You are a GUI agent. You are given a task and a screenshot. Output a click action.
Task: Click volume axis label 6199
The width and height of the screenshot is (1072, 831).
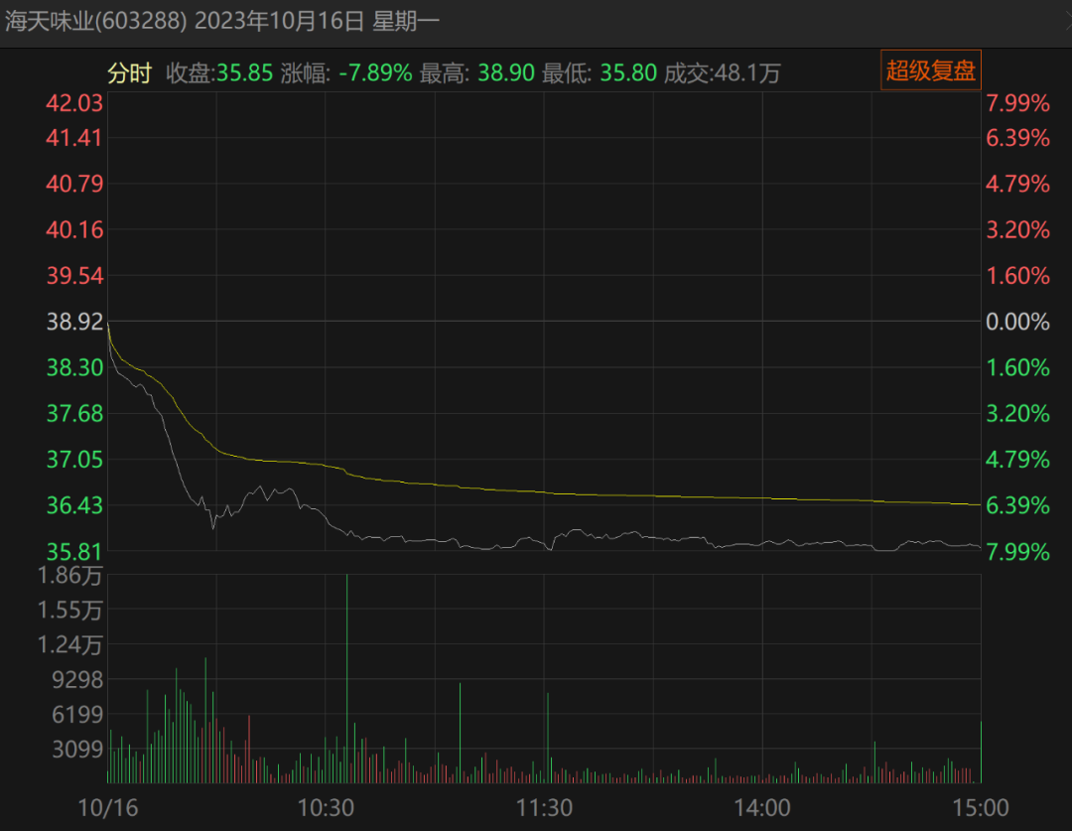click(77, 715)
